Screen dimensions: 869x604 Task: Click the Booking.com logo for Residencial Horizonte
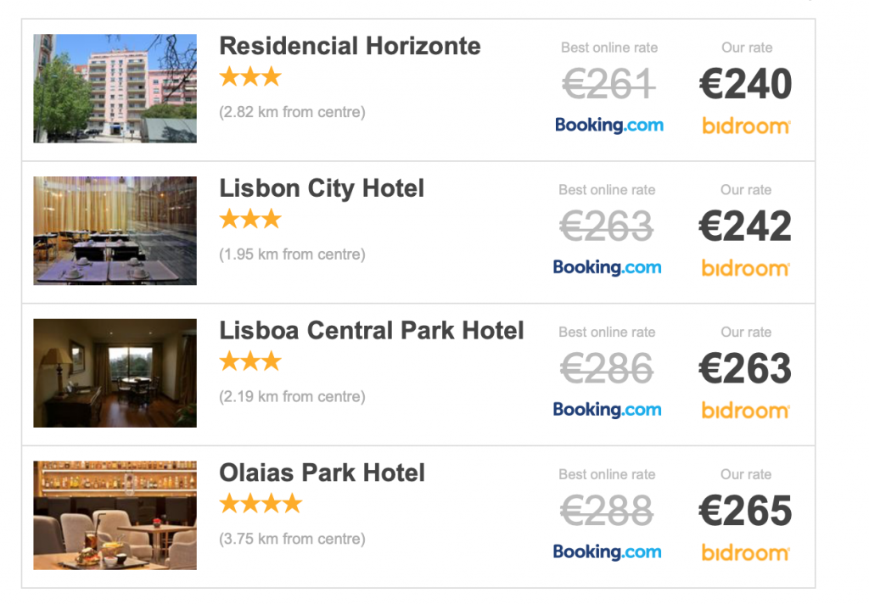click(x=608, y=126)
